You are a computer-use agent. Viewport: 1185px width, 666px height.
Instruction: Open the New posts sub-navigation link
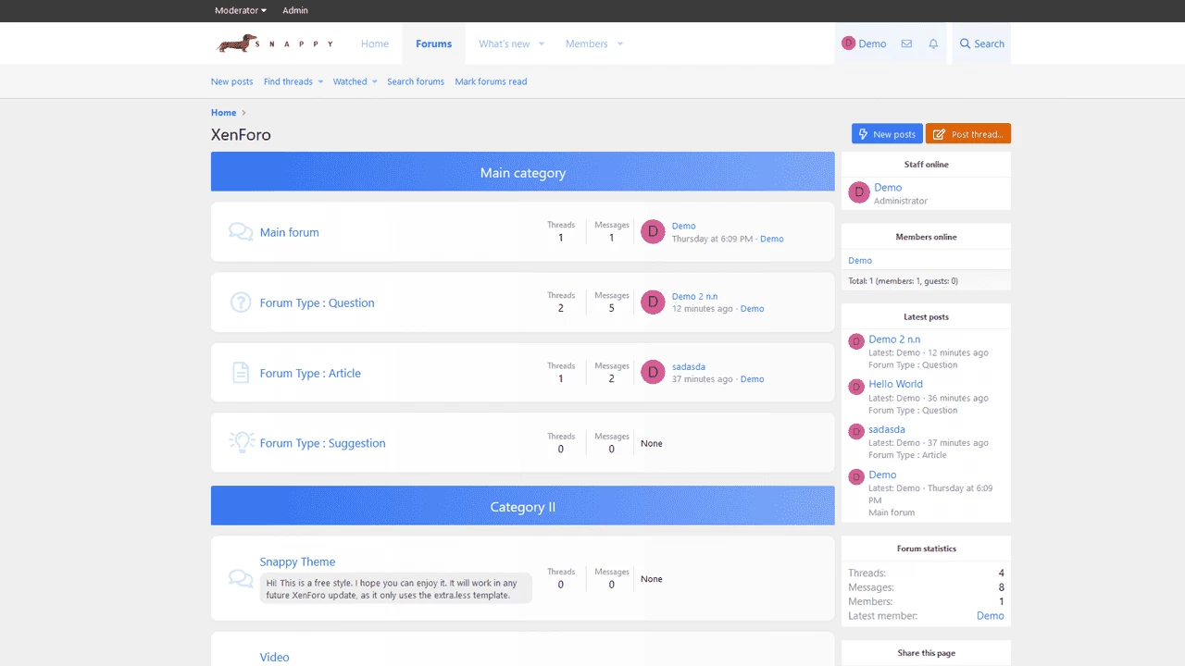pyautogui.click(x=231, y=81)
